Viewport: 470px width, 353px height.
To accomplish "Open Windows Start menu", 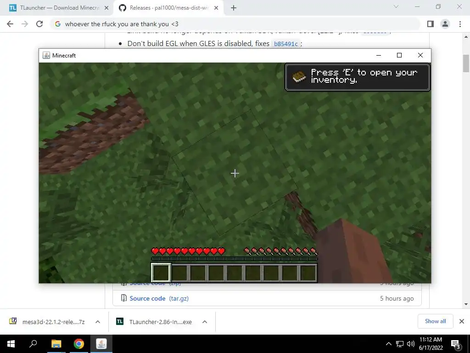I will [x=11, y=344].
